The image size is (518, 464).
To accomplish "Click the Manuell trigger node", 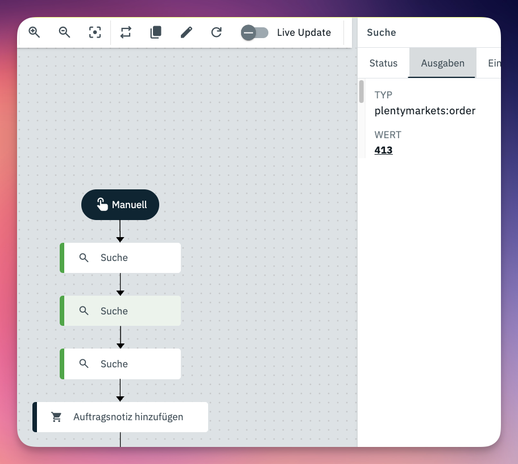I will click(x=120, y=205).
